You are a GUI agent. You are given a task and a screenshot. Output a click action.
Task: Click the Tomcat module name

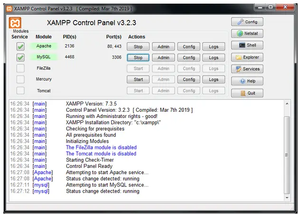click(x=44, y=91)
